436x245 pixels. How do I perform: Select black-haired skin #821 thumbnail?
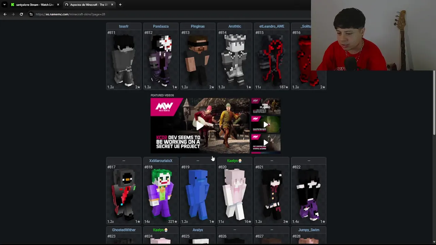pyautogui.click(x=272, y=194)
